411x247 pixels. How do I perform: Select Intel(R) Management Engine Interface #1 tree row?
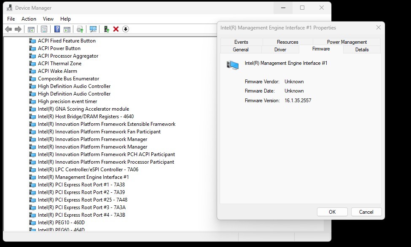83,177
